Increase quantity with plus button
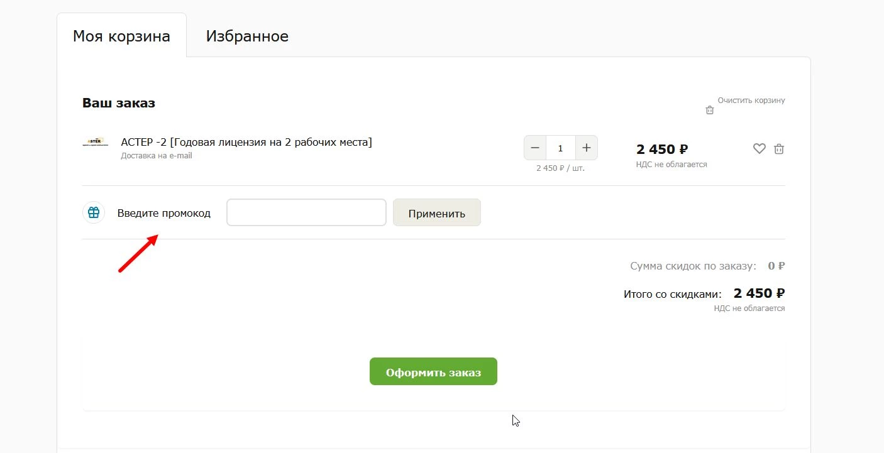Screen dimensions: 884x453 586,148
